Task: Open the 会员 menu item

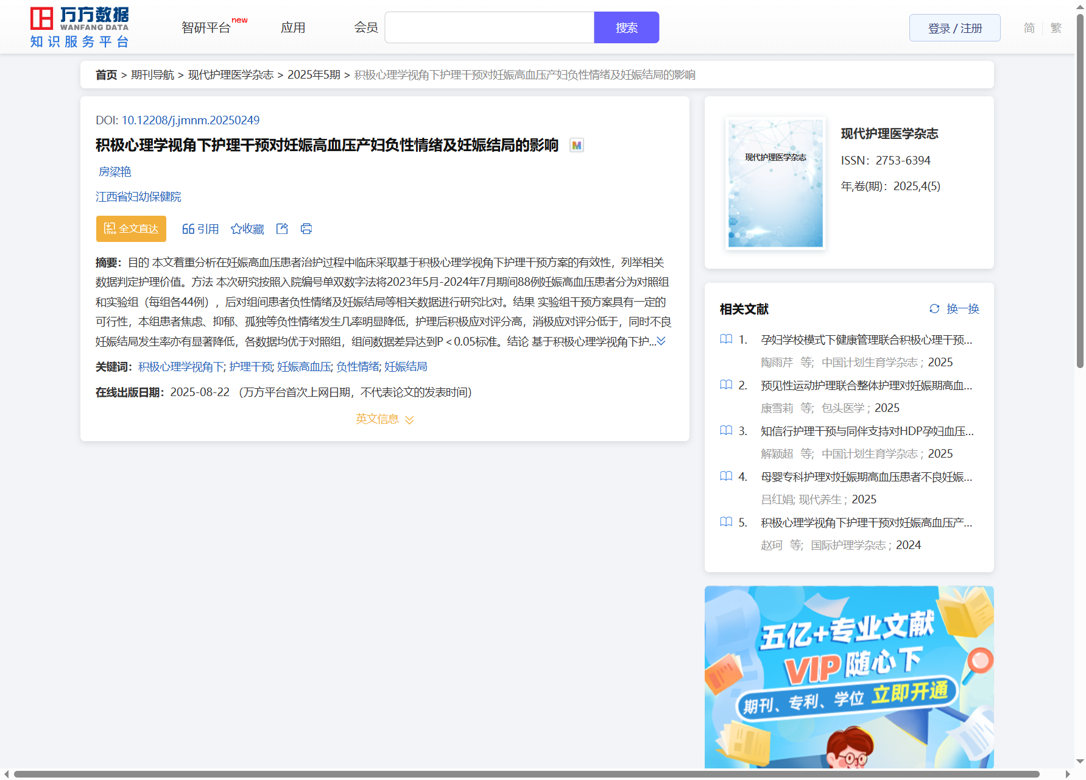Action: click(366, 28)
